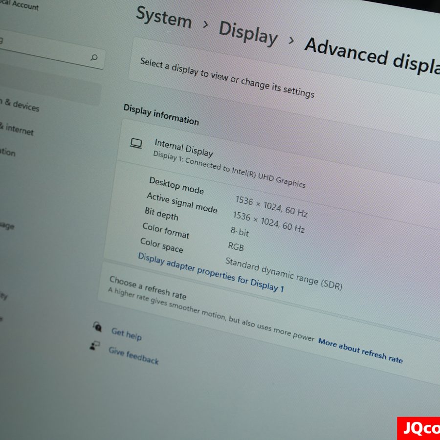The image size is (440, 440).
Task: Open the Give feedback link
Action: pyautogui.click(x=133, y=355)
